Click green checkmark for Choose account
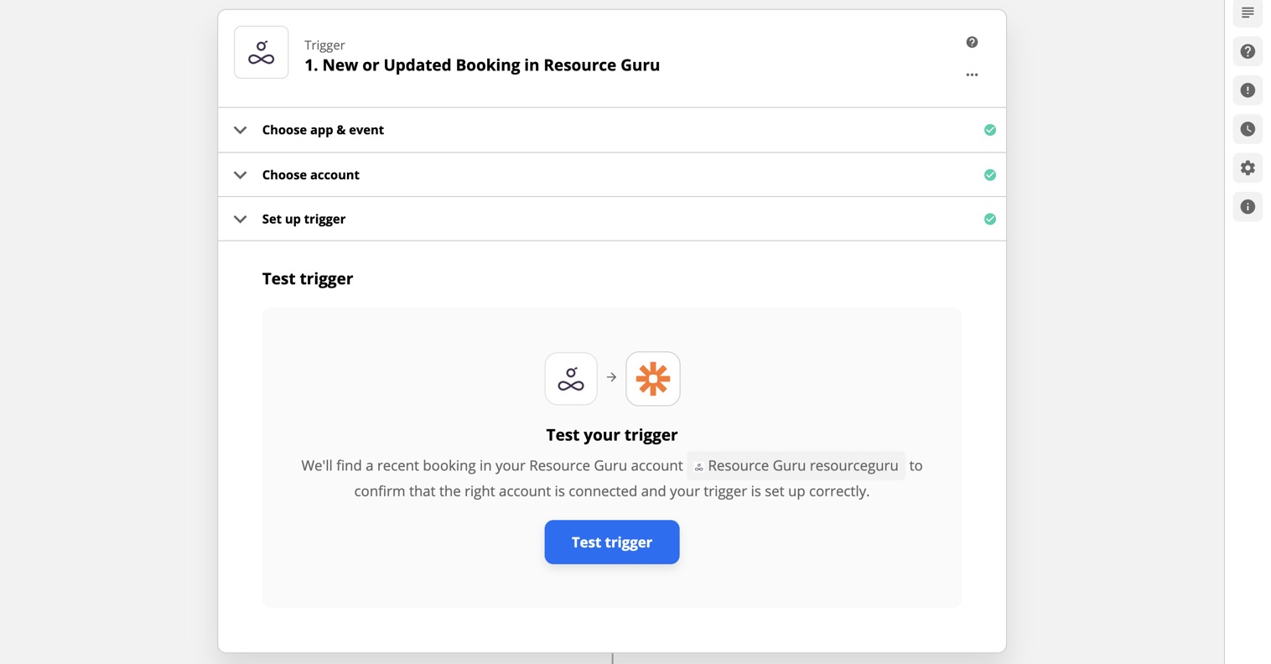Screen dimensions: 1271x664 click(x=990, y=175)
